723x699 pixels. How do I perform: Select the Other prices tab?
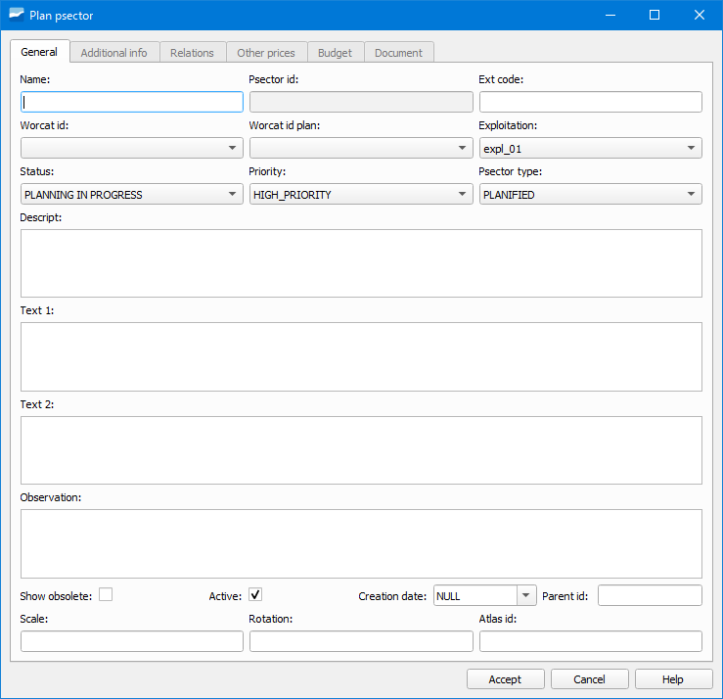[266, 53]
